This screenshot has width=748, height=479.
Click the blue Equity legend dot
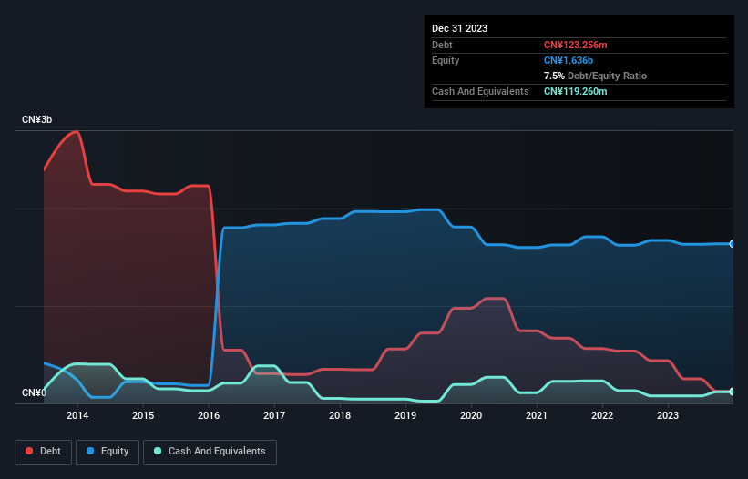pyautogui.click(x=90, y=451)
